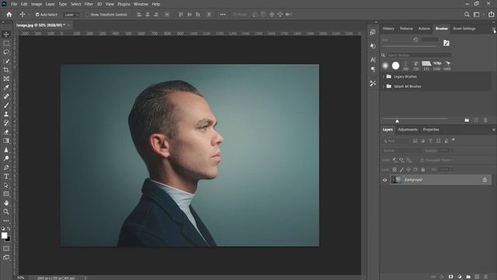Expand the Splash Art Brushes folder
The image size is (497, 280).
(x=384, y=86)
